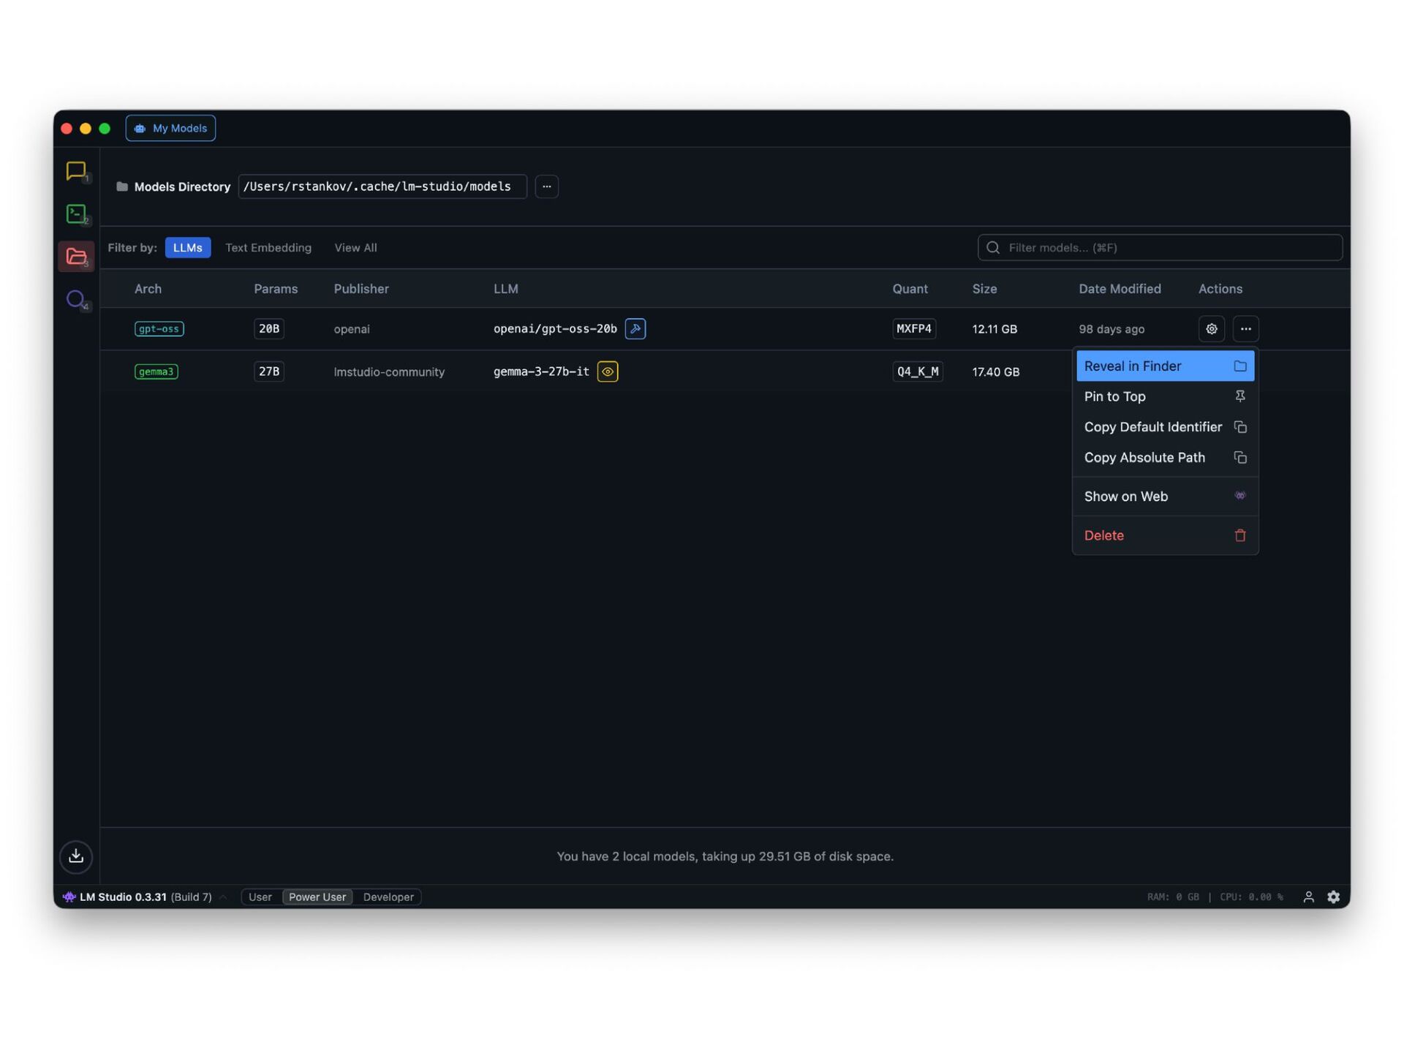Viewport: 1404px width, 1053px height.
Task: Click the gear settings icon for gpt-oss-20b
Action: 1212,329
